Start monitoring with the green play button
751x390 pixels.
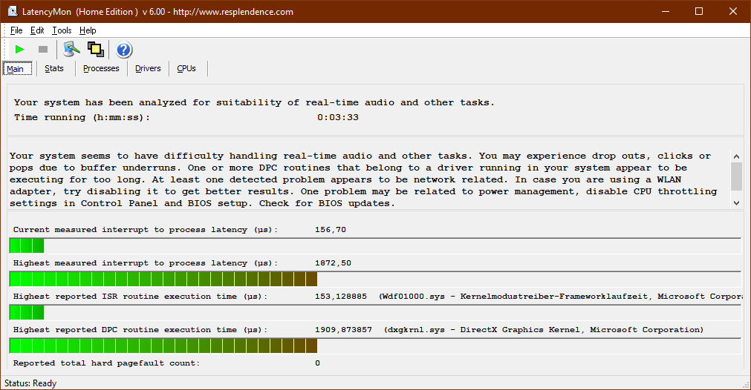pos(19,49)
